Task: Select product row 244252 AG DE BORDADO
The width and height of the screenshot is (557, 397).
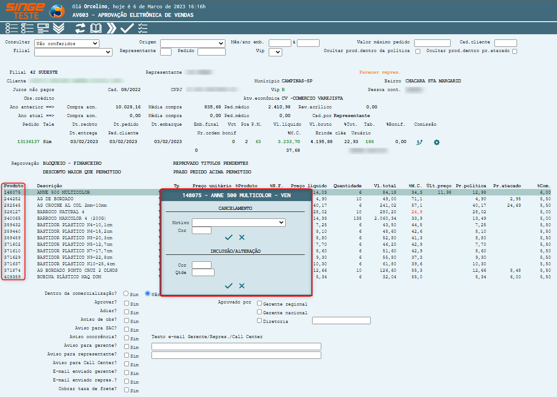Action: coord(63,198)
